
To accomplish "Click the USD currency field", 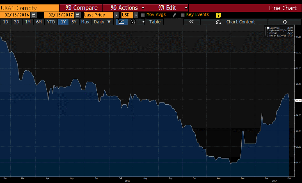I will click(126, 15).
